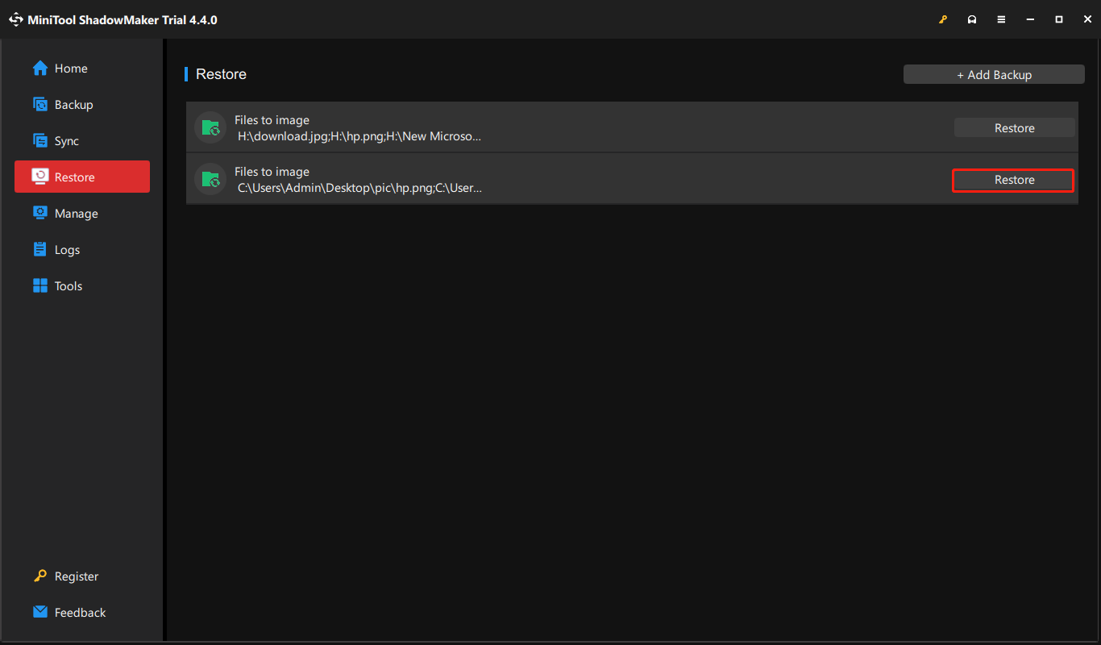Image resolution: width=1101 pixels, height=645 pixels.
Task: Select the H:\download.jpg backup path text
Action: (x=359, y=137)
